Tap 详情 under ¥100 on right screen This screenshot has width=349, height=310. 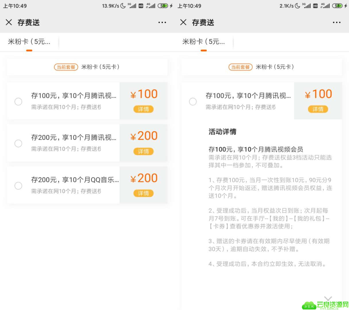(318, 109)
